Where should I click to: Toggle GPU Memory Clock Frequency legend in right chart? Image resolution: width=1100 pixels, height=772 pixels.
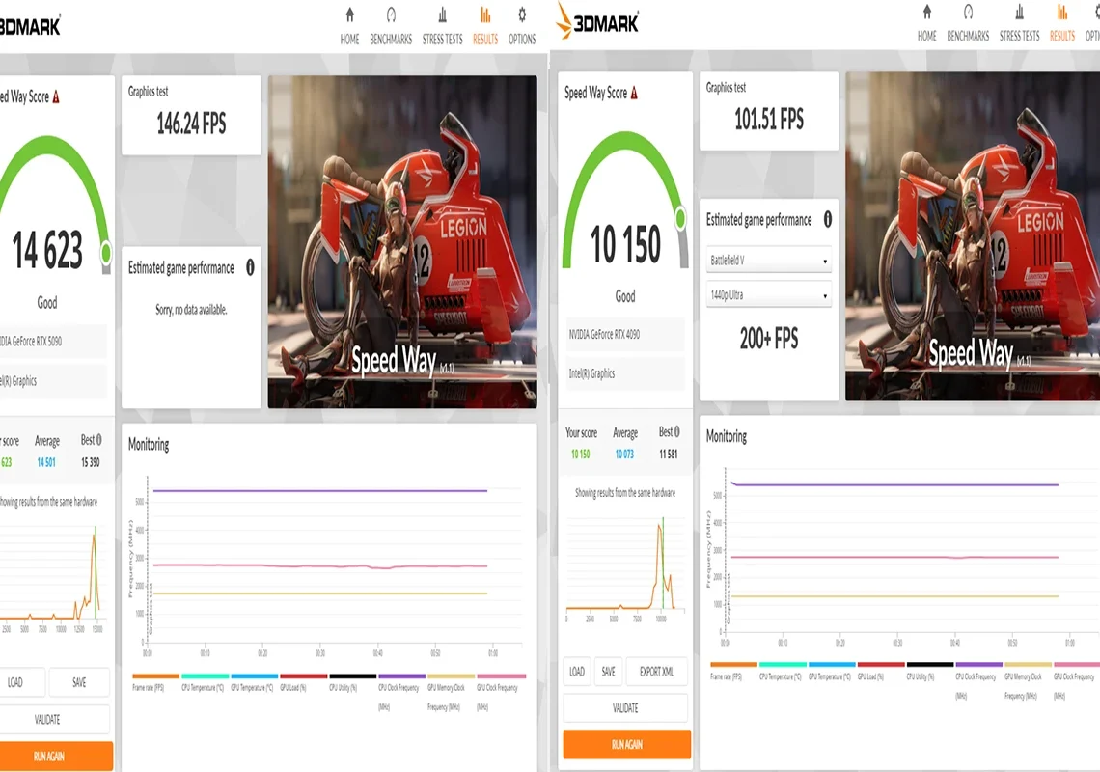[1028, 680]
